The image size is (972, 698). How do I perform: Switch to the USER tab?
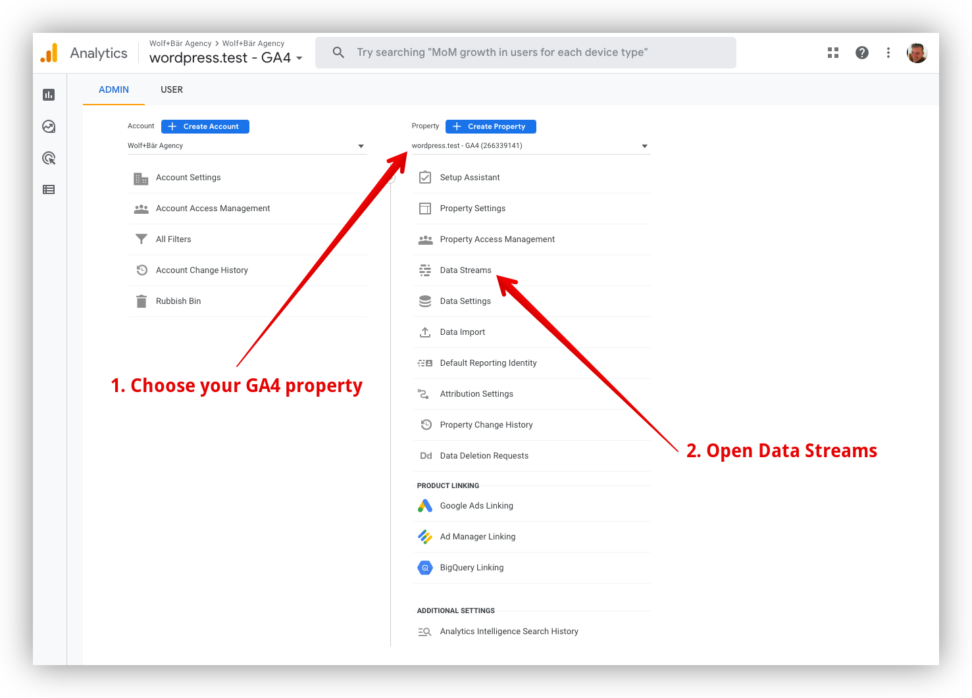pyautogui.click(x=172, y=89)
